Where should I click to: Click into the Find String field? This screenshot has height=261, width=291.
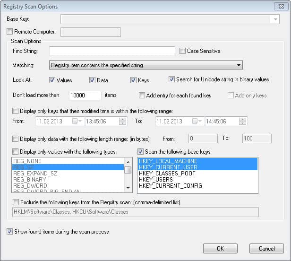(x=112, y=51)
